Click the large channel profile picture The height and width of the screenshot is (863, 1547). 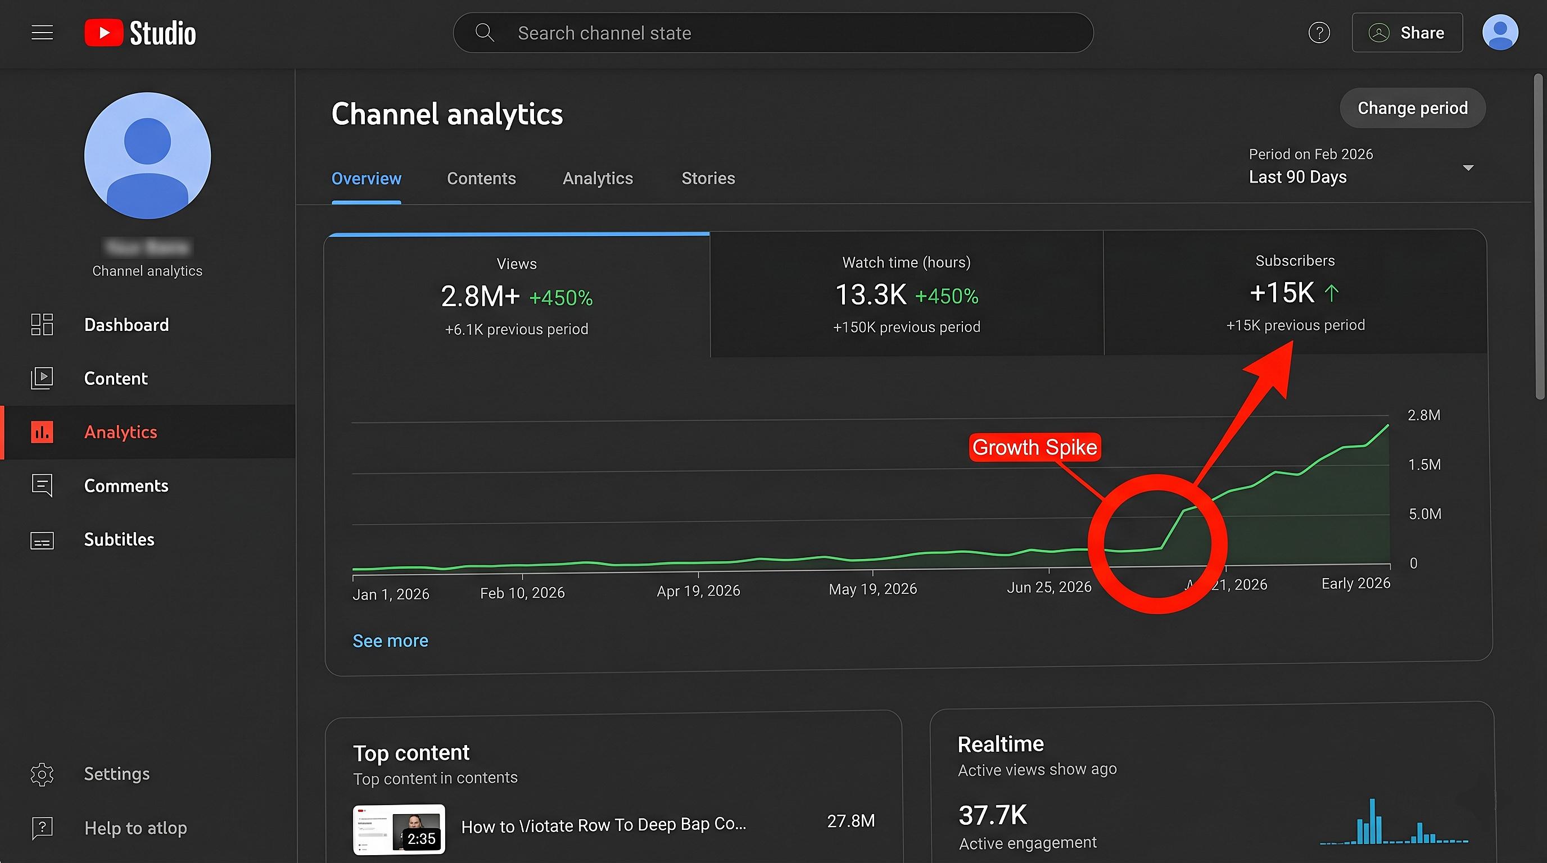point(147,156)
